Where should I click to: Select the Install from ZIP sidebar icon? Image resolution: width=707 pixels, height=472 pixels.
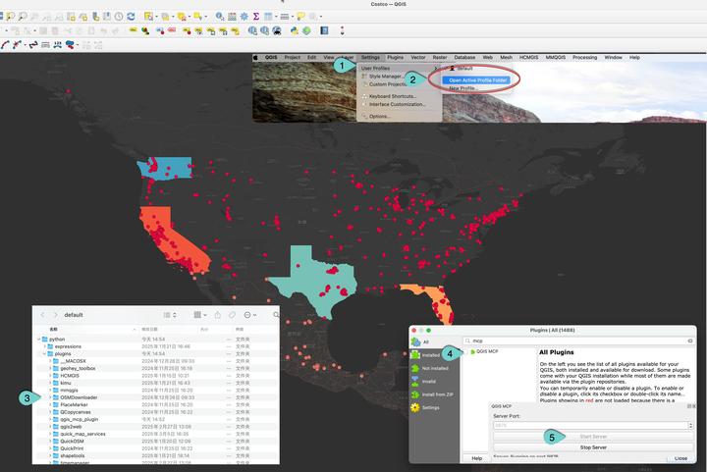(x=415, y=394)
